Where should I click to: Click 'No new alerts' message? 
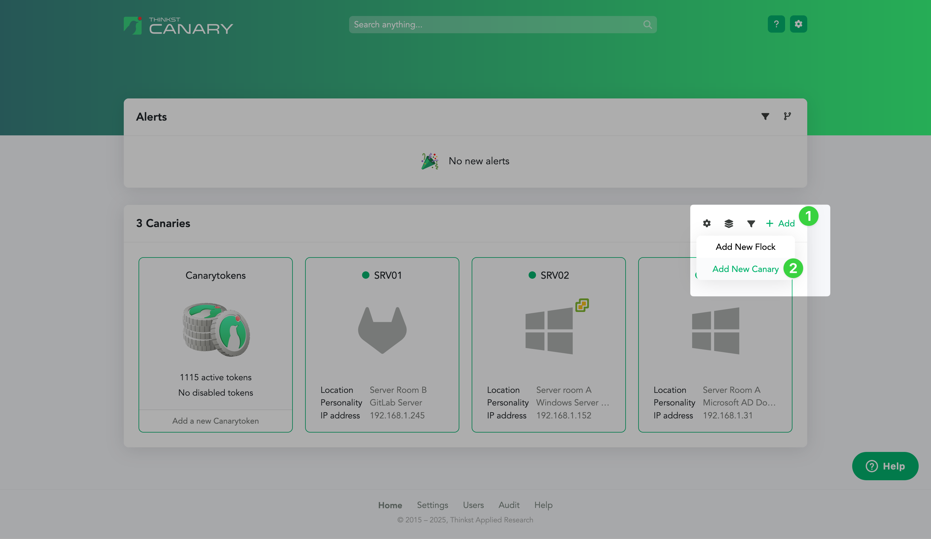[479, 161]
